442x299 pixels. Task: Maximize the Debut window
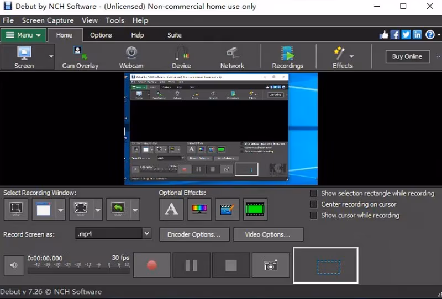[x=403, y=6]
